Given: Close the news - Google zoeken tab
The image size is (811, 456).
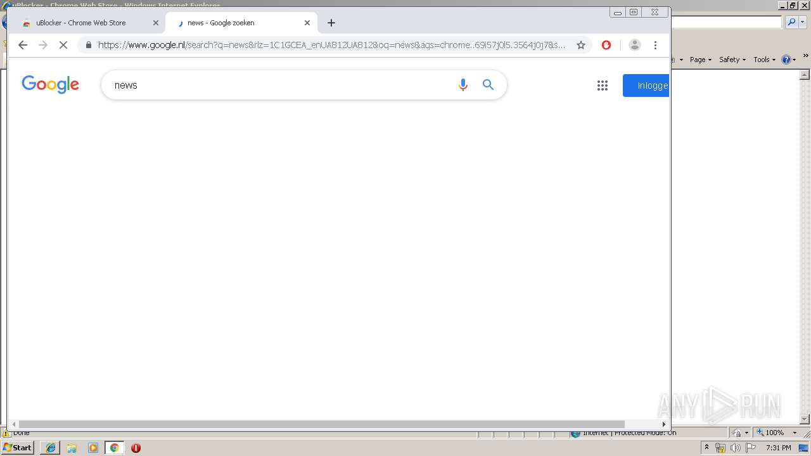Looking at the screenshot, I should point(307,23).
